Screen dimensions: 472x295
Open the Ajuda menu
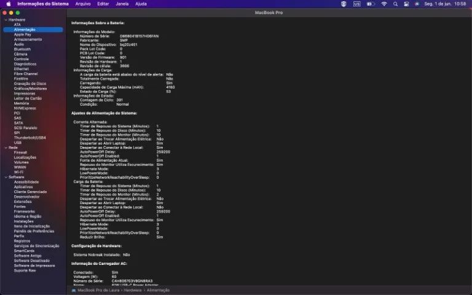coord(141,4)
